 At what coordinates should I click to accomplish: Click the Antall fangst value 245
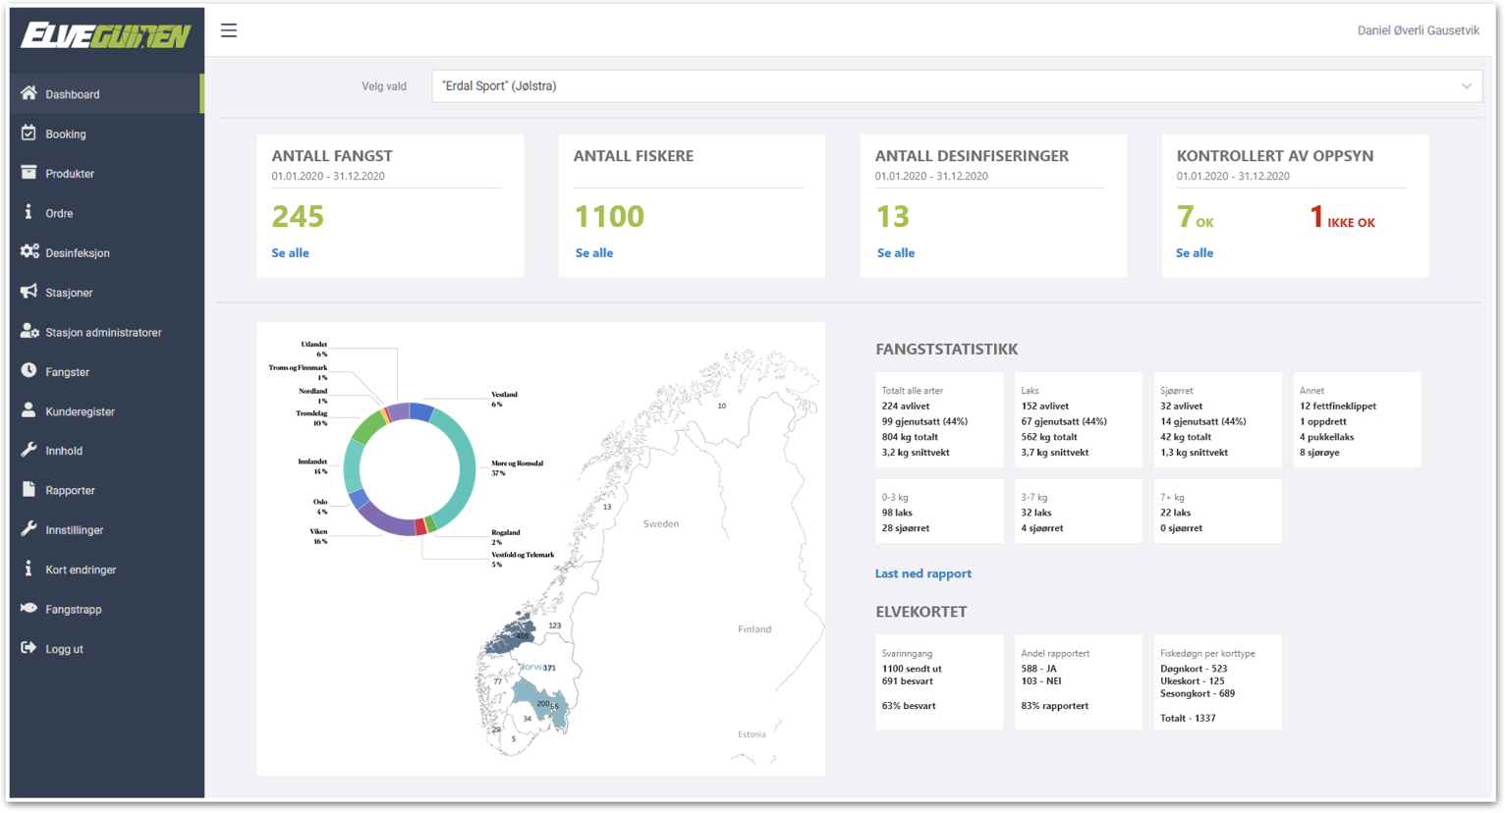pyautogui.click(x=298, y=216)
